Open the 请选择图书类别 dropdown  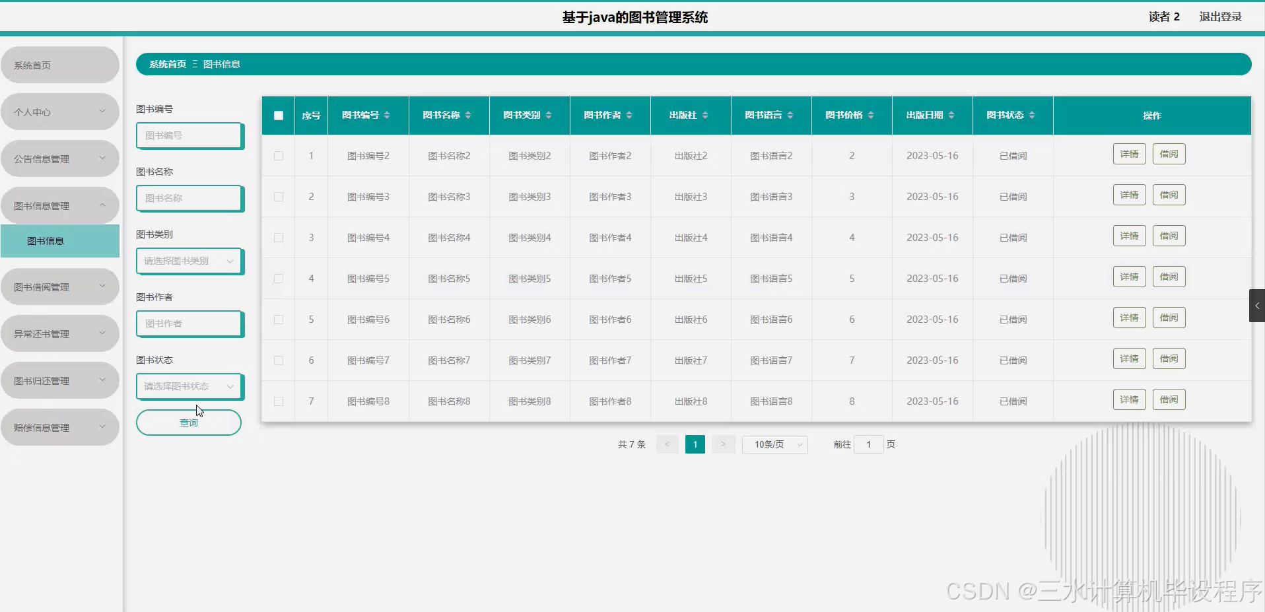click(x=189, y=261)
